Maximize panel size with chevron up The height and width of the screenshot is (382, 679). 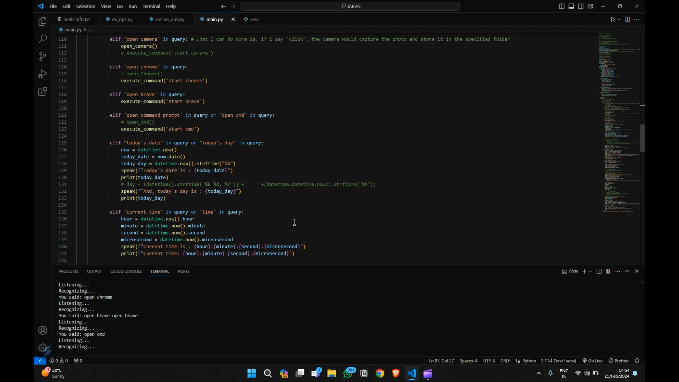tap(627, 271)
